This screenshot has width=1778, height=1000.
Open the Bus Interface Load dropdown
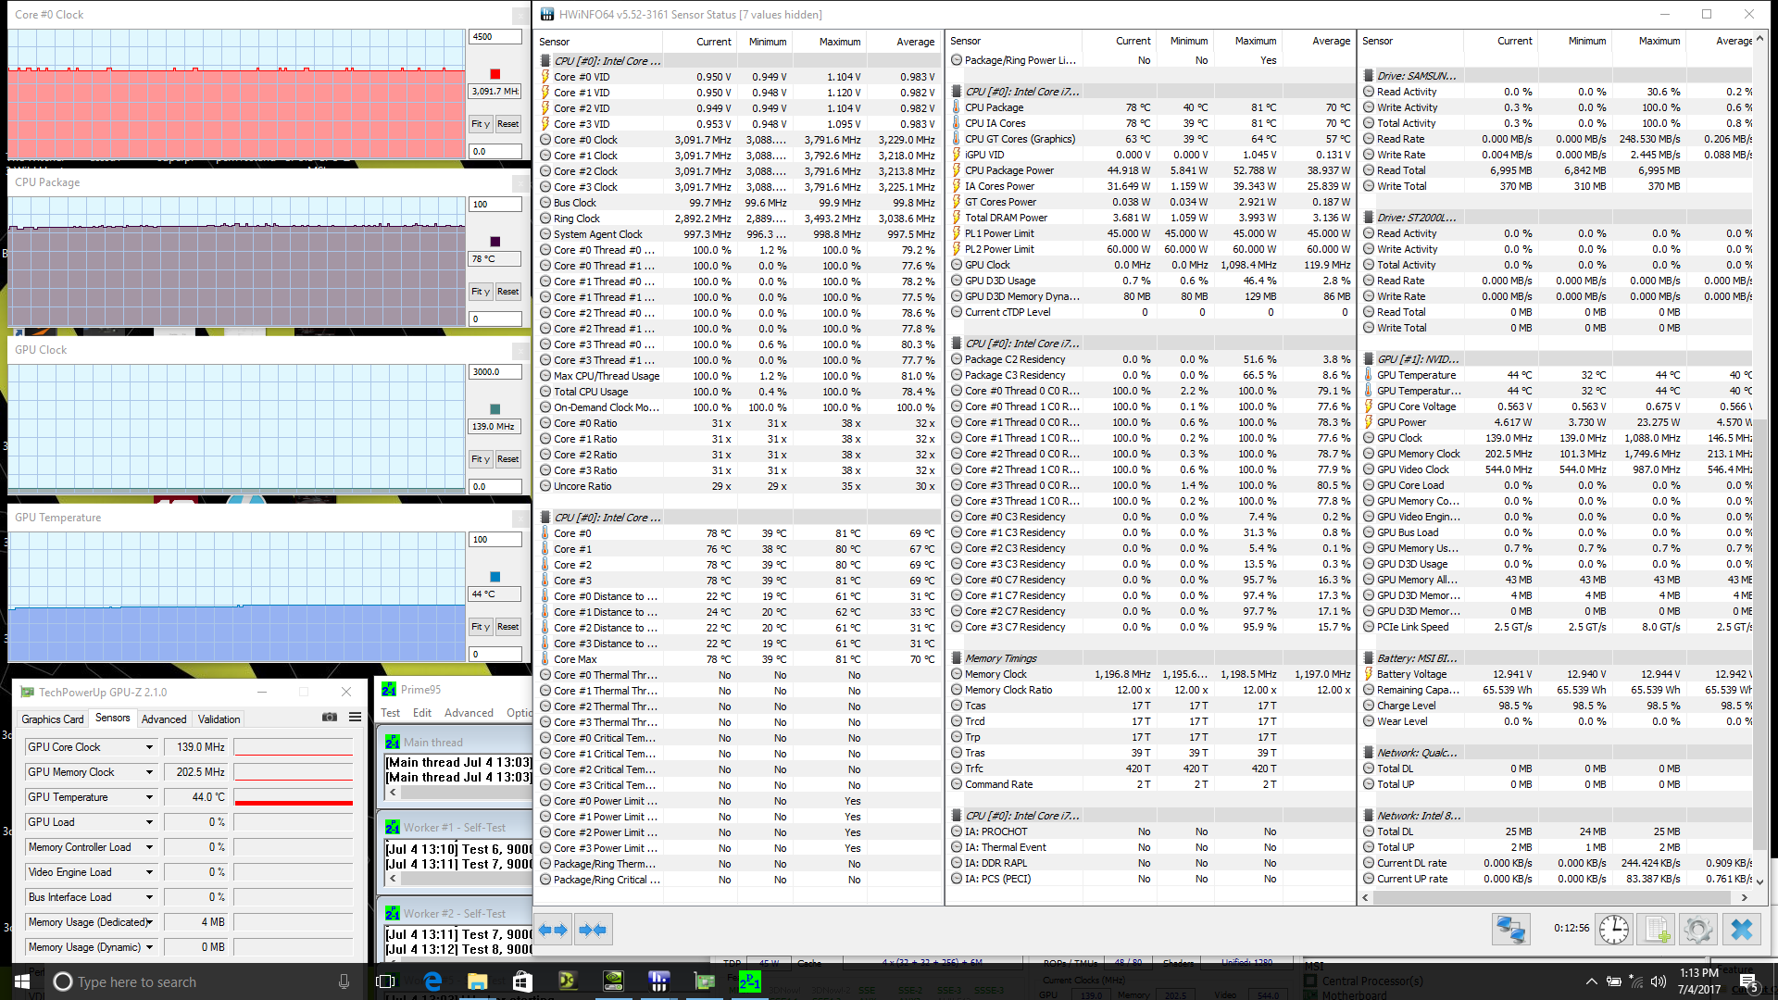point(149,897)
